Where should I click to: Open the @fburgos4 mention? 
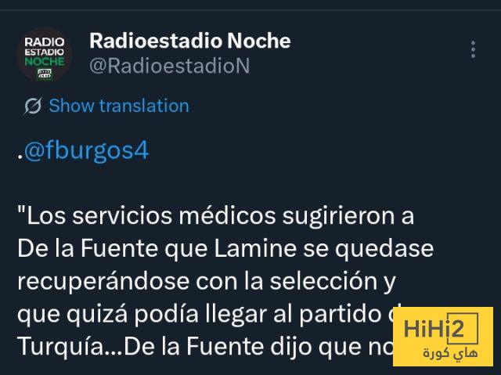point(87,150)
